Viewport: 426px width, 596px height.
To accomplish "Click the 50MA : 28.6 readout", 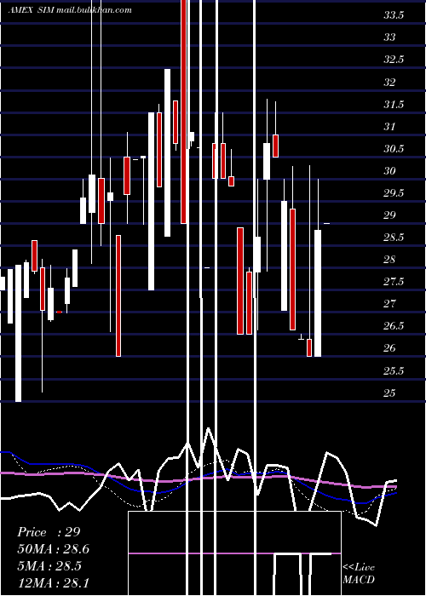I will [x=53, y=549].
